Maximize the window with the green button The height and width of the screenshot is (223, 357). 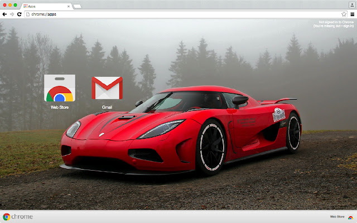[15, 5]
